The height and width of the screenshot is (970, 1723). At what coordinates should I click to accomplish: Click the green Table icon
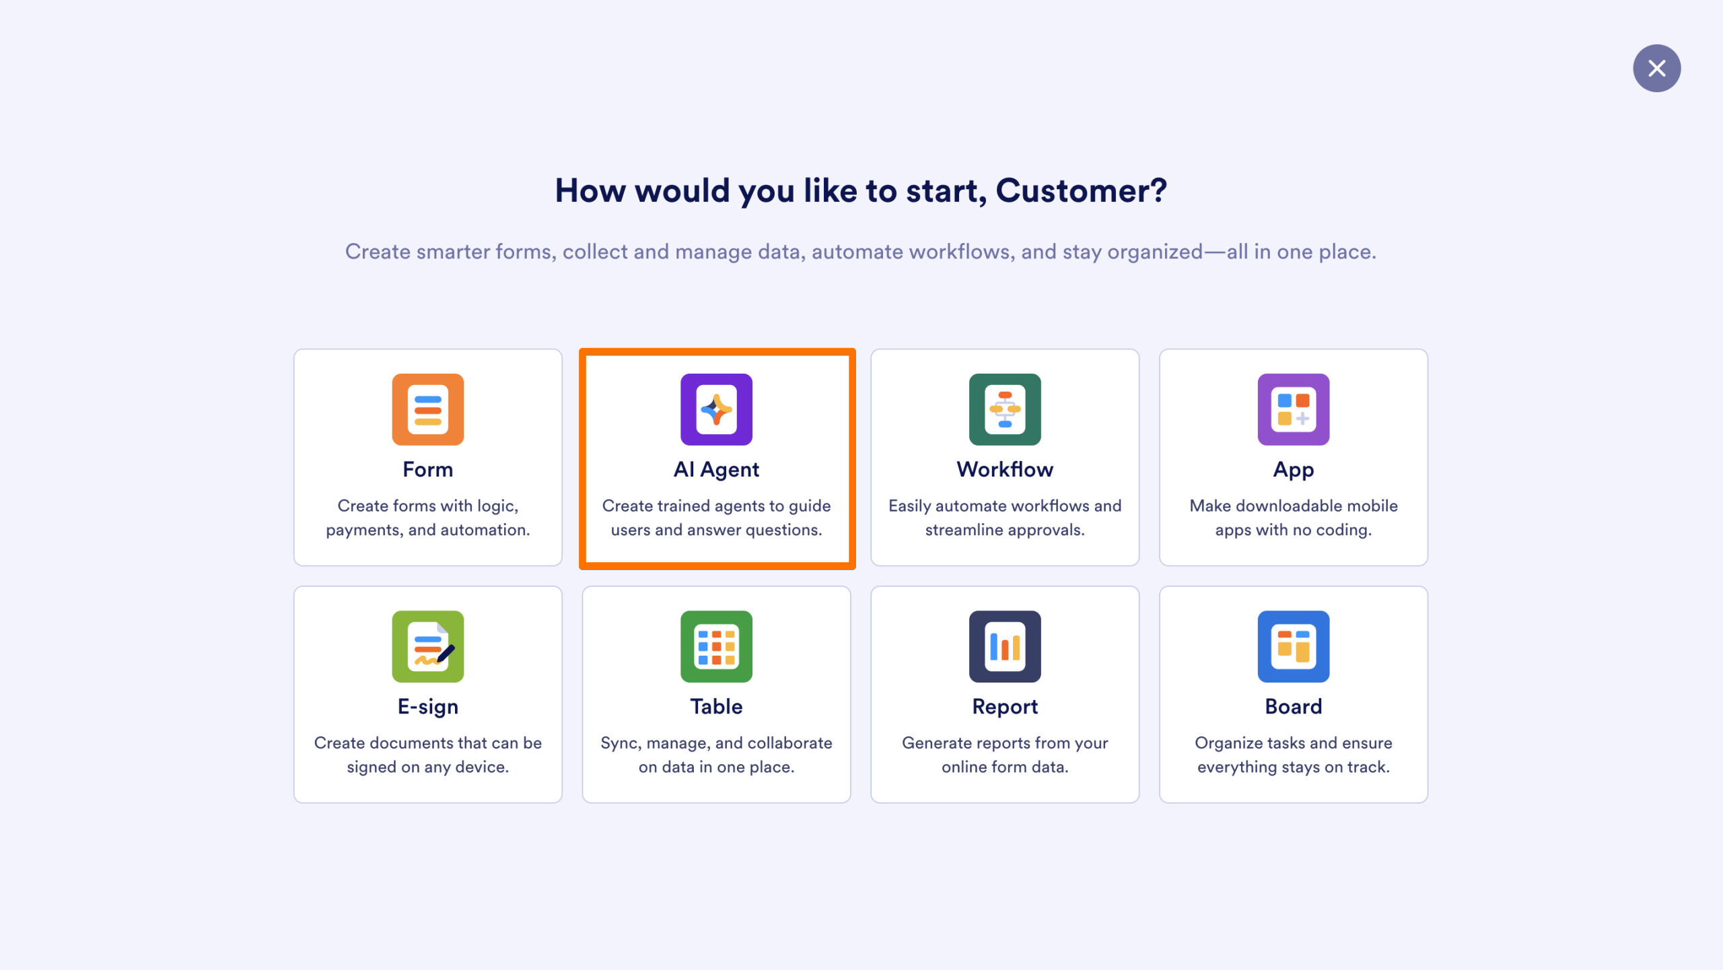pyautogui.click(x=716, y=646)
